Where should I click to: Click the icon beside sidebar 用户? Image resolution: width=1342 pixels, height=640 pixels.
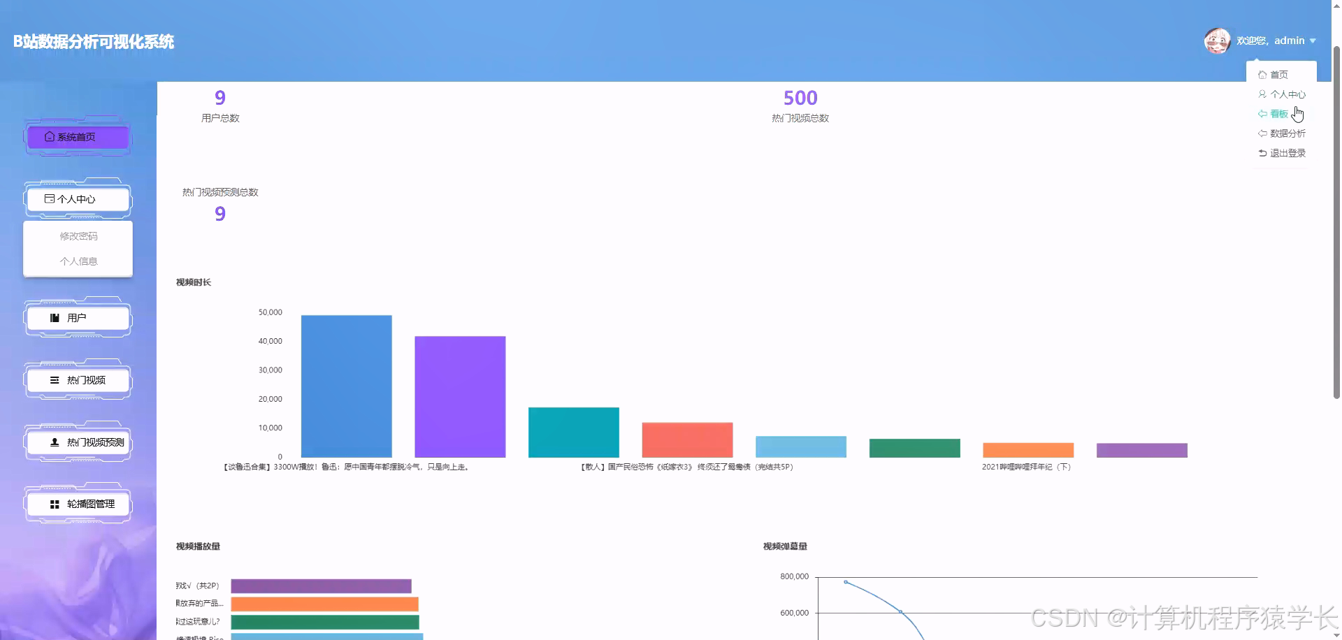55,318
